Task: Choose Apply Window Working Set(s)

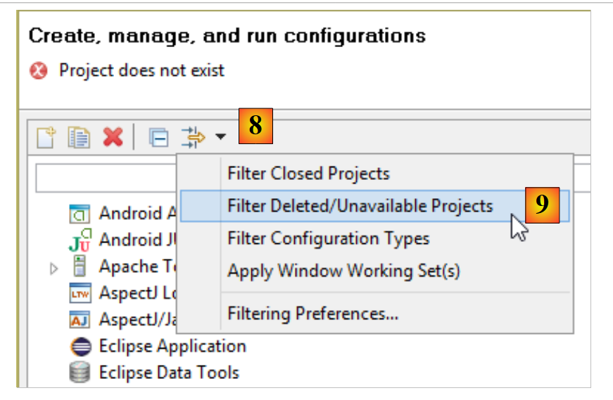Action: 343,271
